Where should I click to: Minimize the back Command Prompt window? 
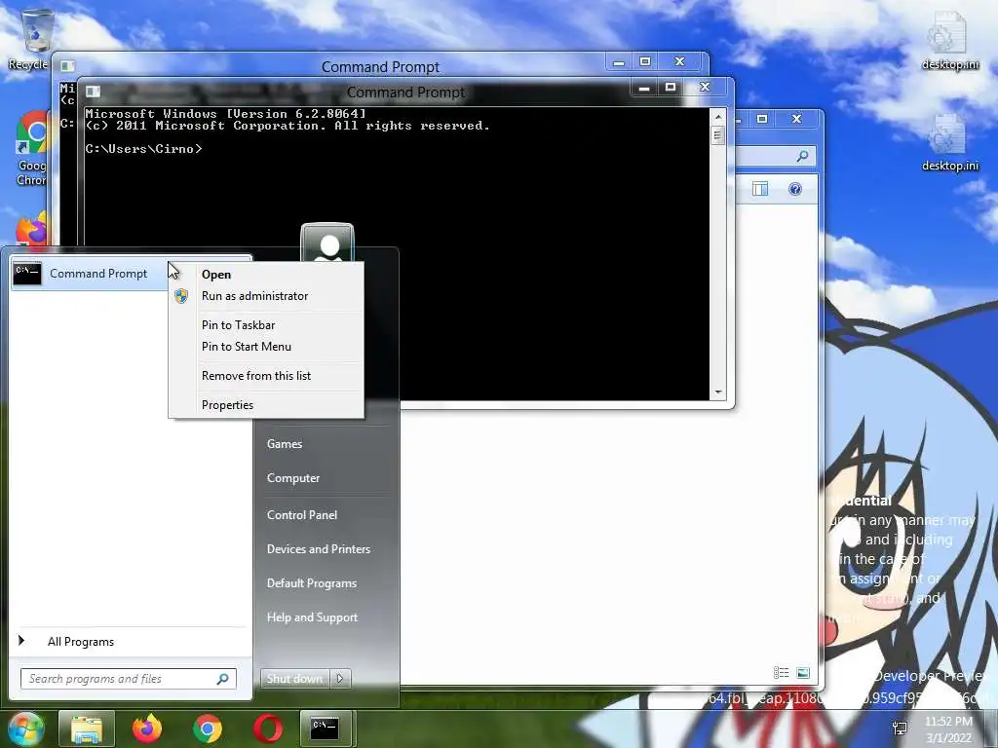[619, 61]
